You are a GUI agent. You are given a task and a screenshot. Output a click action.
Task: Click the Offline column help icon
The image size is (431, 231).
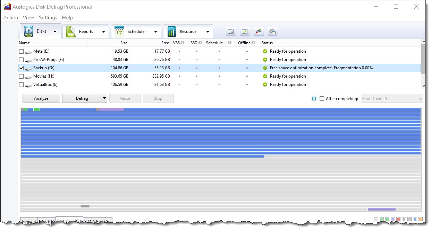click(x=253, y=43)
